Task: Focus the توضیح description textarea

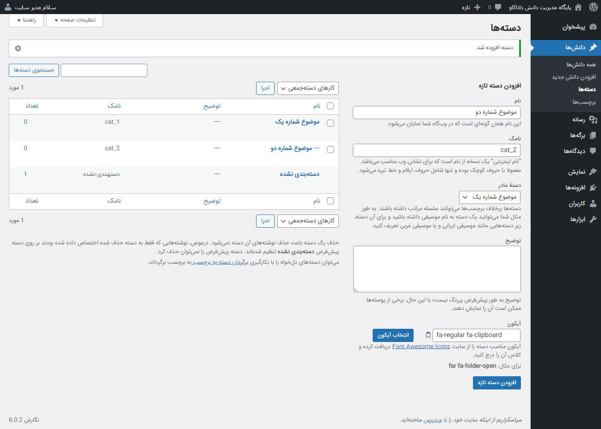Action: (437, 269)
